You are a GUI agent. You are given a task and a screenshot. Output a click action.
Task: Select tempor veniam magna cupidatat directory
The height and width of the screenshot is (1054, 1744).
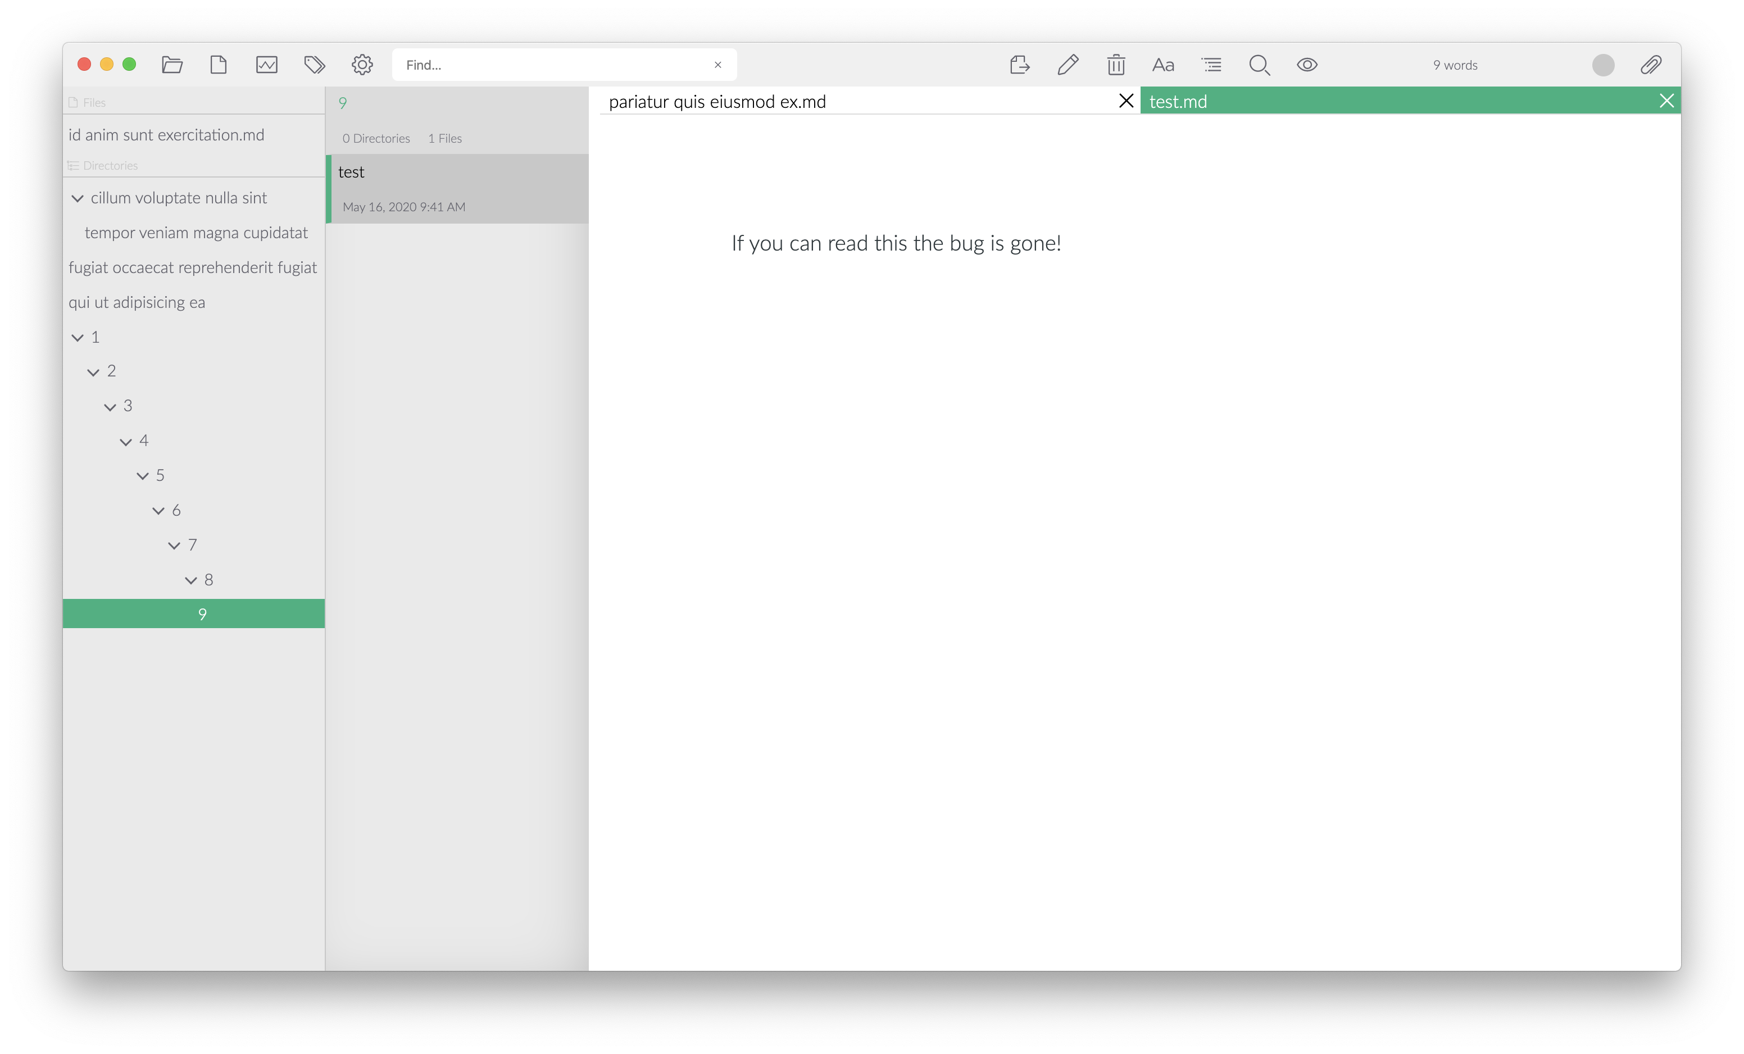click(x=196, y=232)
